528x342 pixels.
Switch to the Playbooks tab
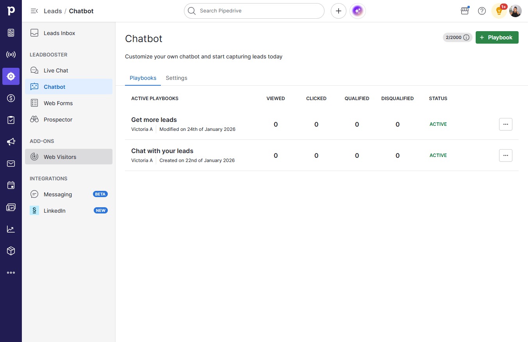point(143,78)
